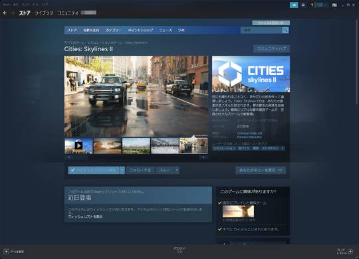Play the trailer video thumbnail
Viewport: 359px width, 259px height.
point(78,145)
